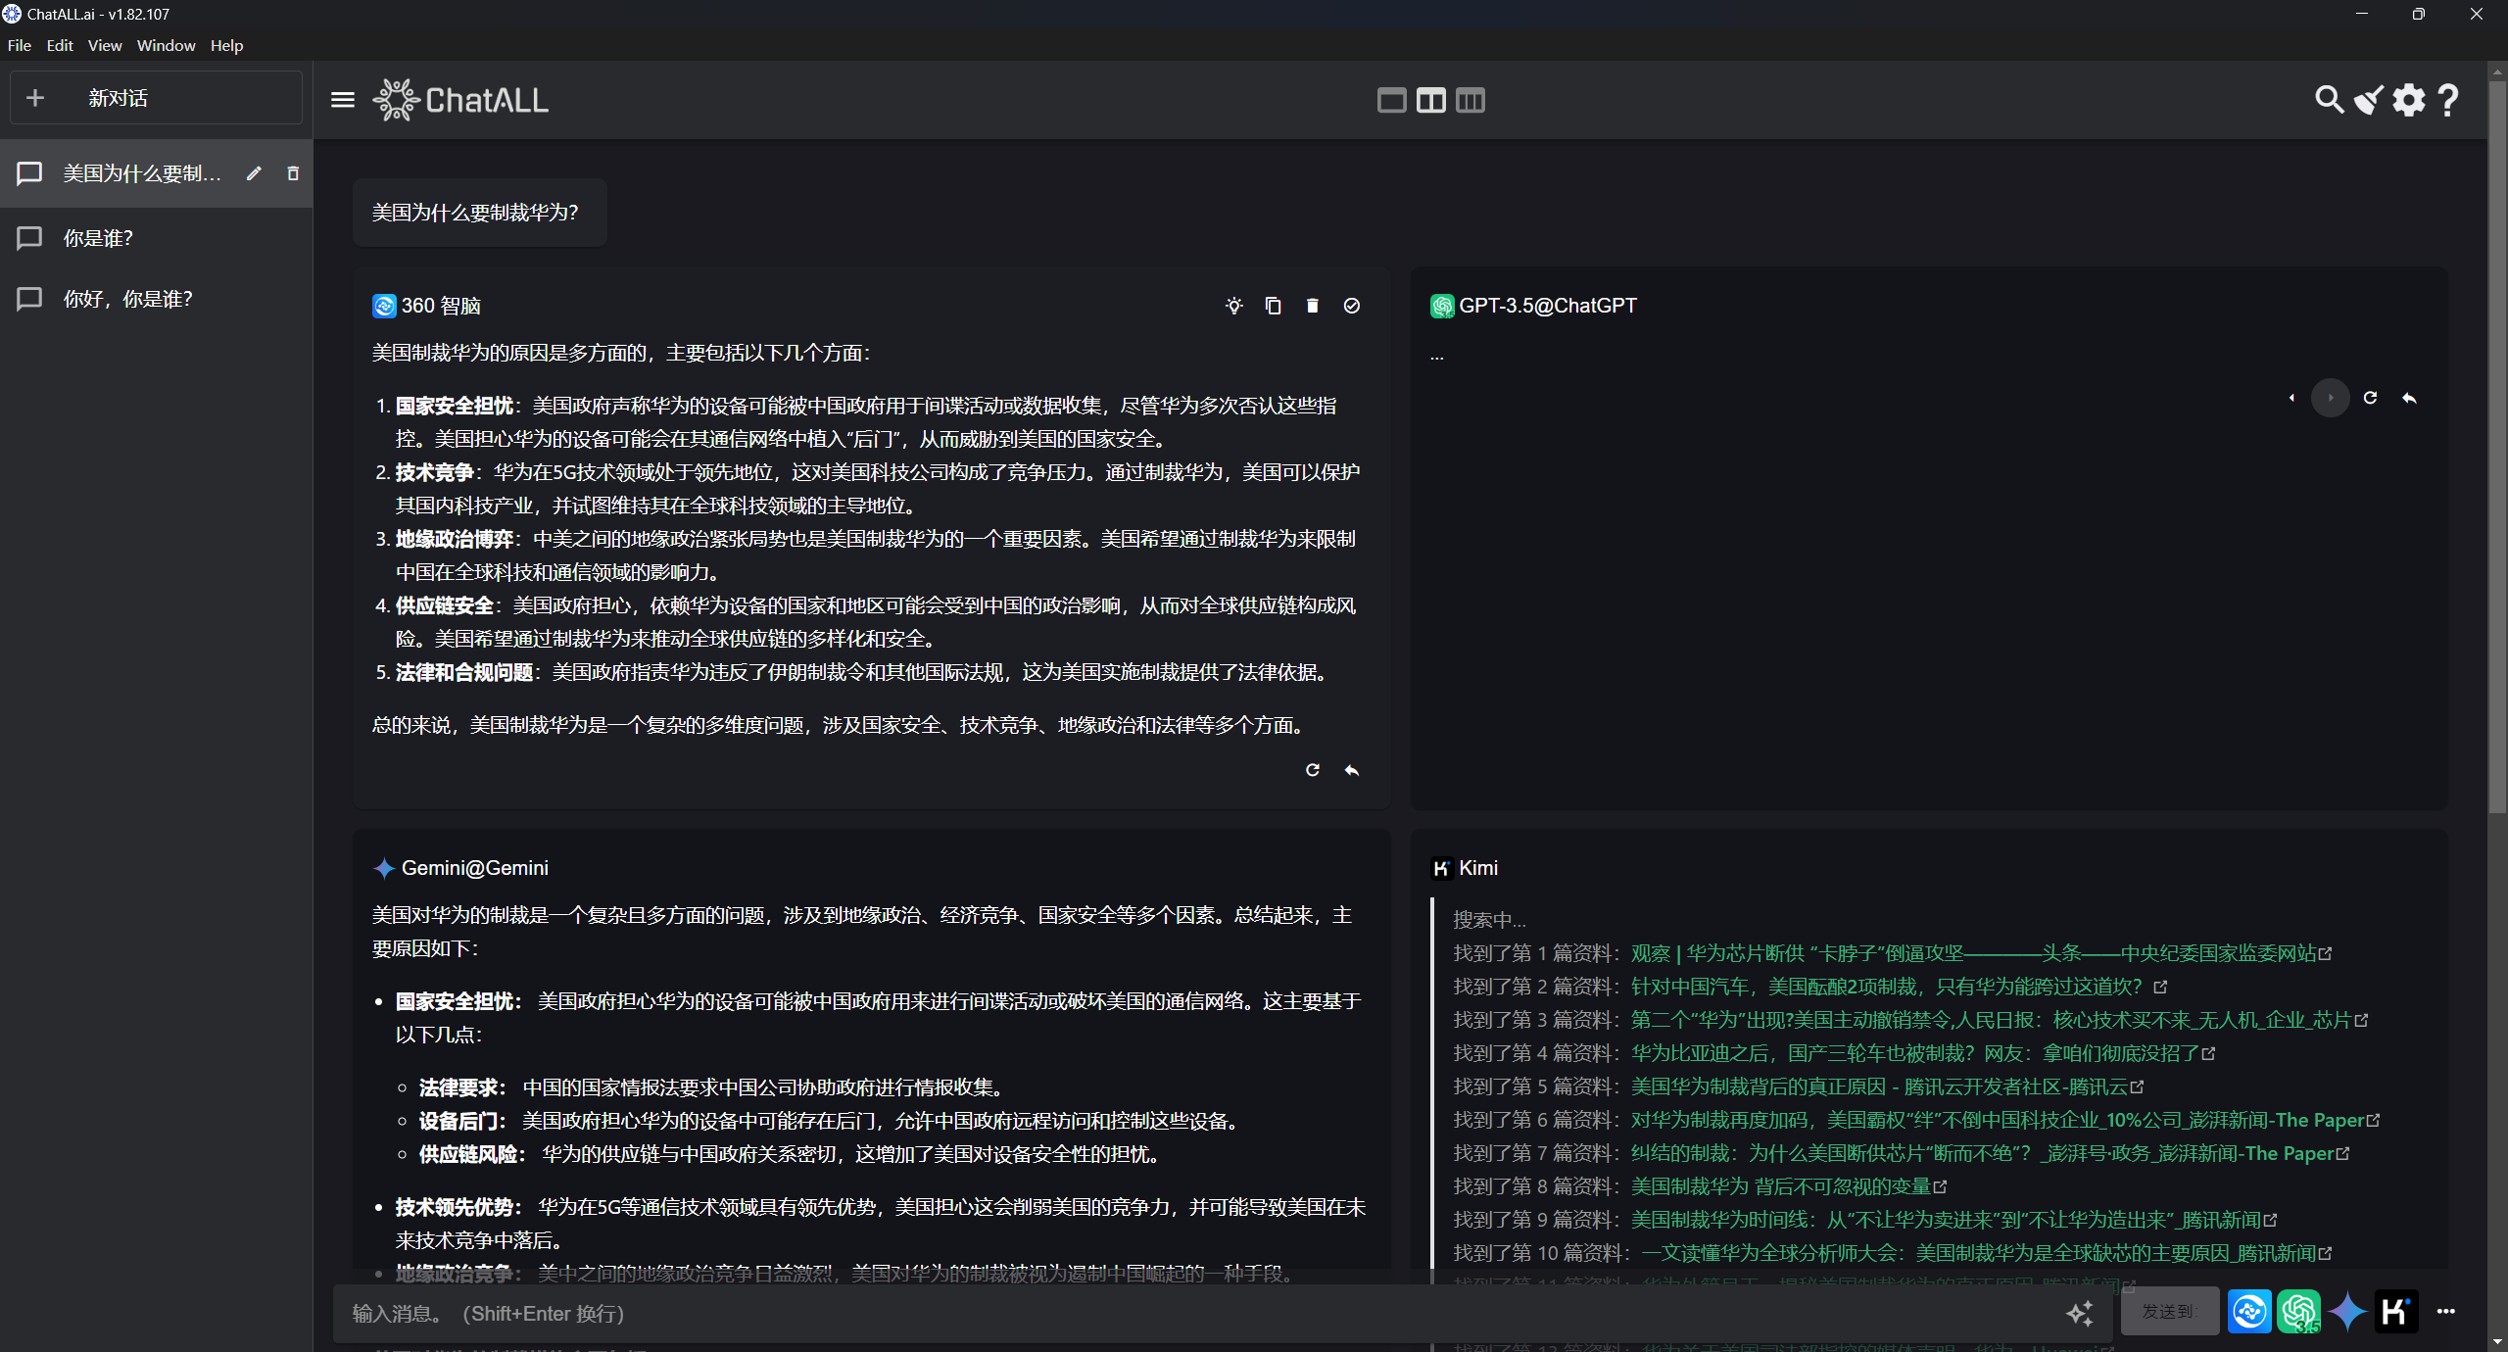This screenshot has width=2508, height=1352.
Task: Open Kimi source 9 link 美国制裁华为时间线
Action: [1953, 1220]
